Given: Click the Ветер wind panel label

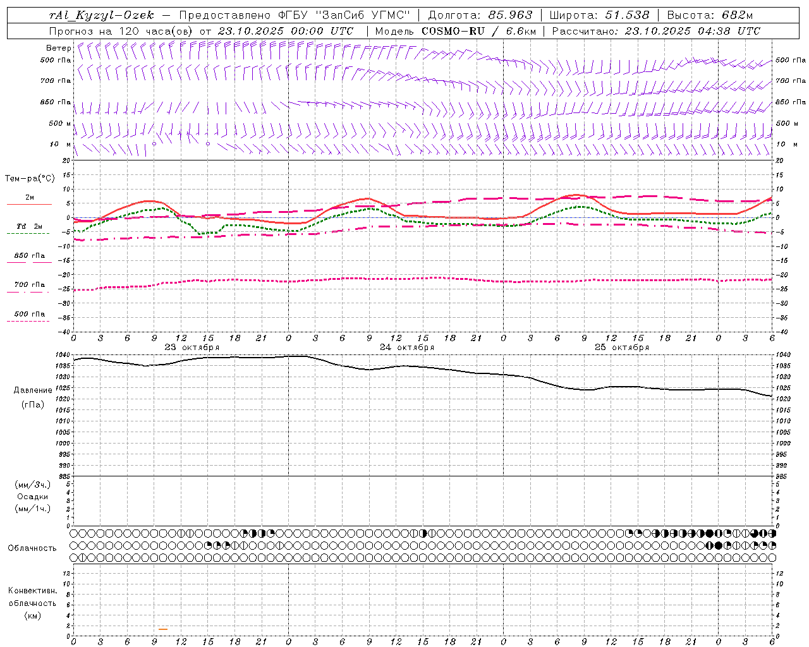Looking at the screenshot, I should click(59, 48).
